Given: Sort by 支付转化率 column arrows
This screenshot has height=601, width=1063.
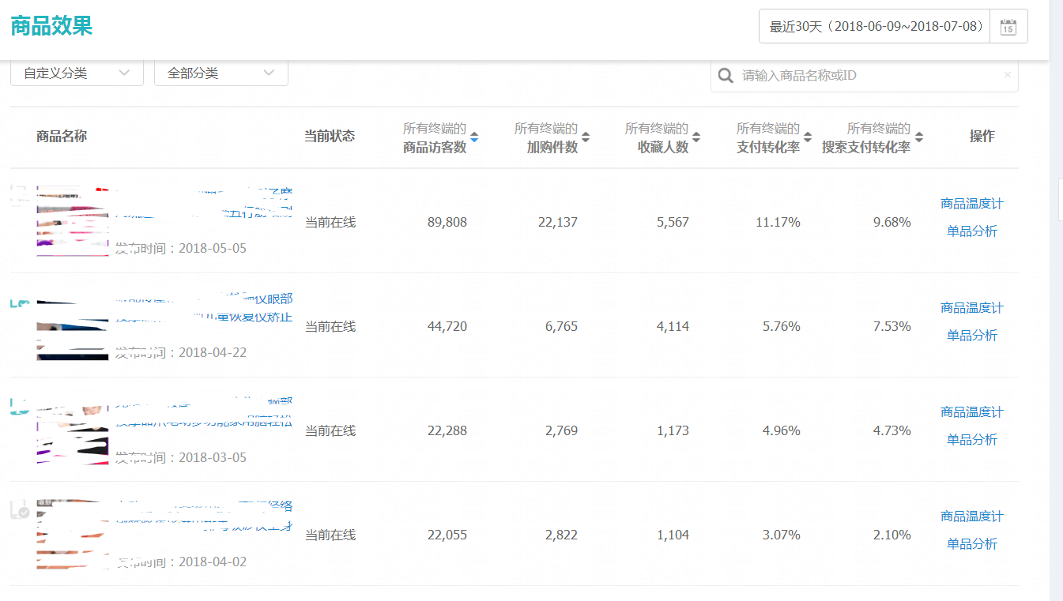Looking at the screenshot, I should click(x=808, y=137).
